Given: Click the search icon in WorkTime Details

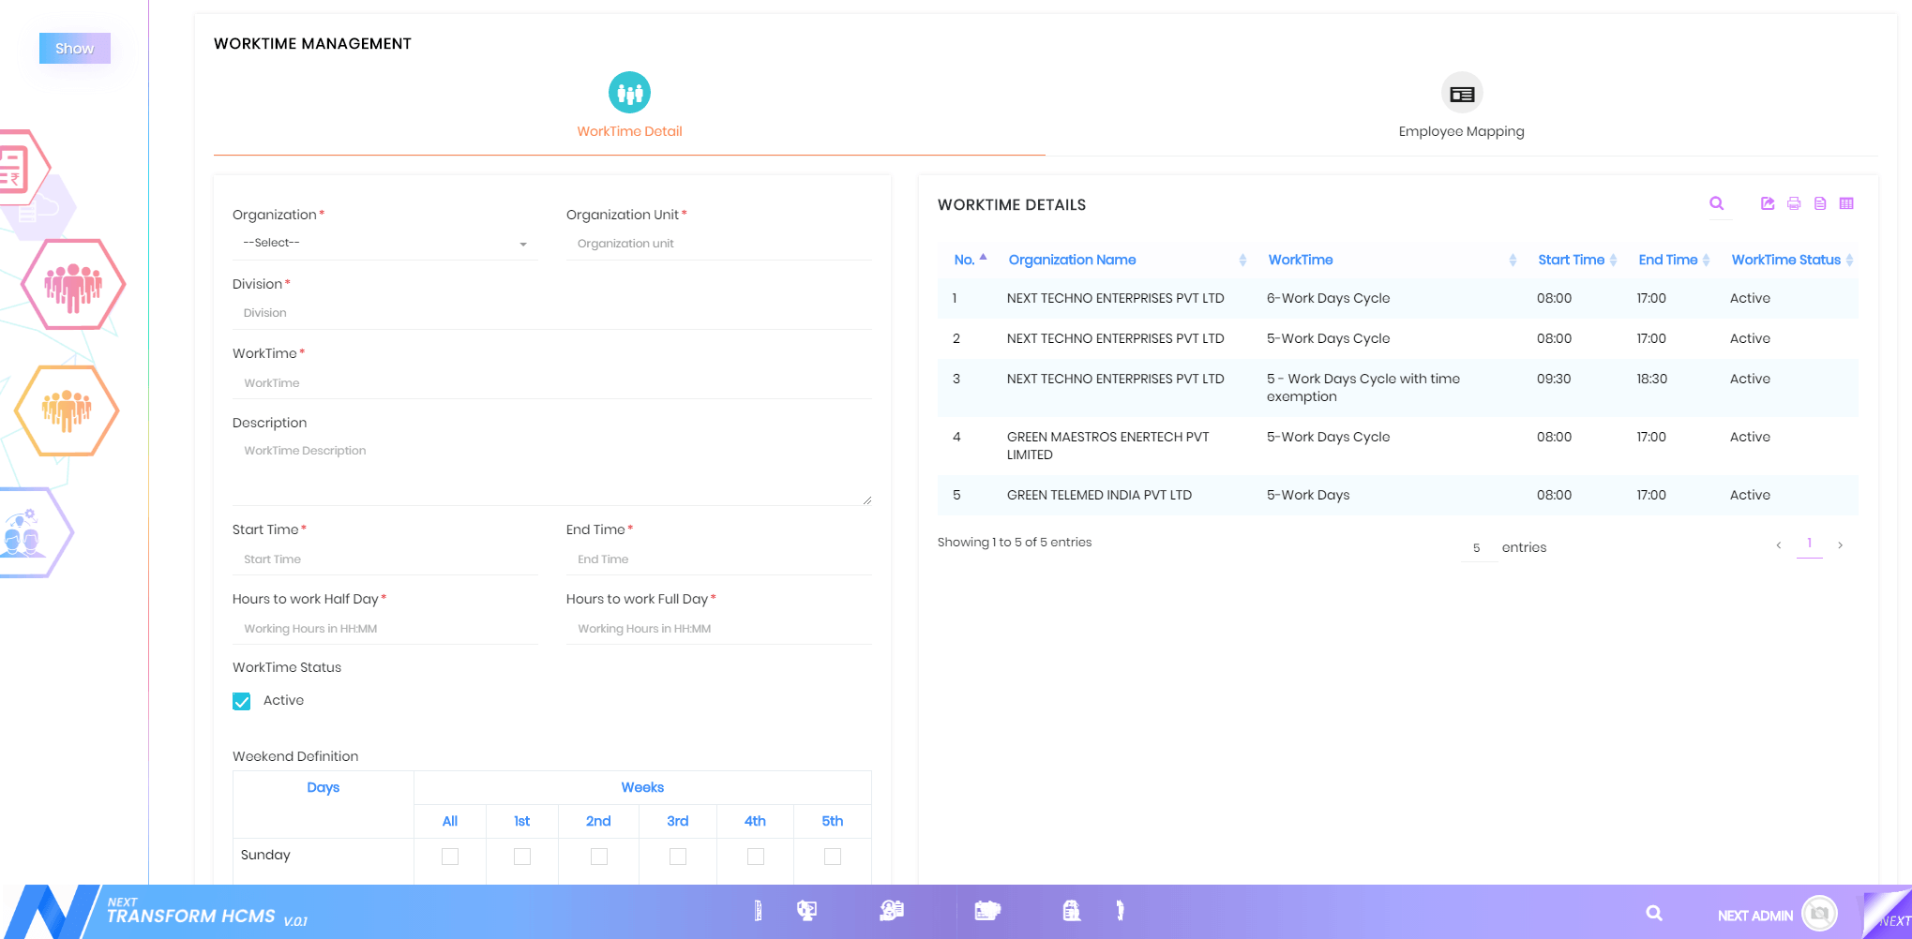Looking at the screenshot, I should pyautogui.click(x=1716, y=203).
